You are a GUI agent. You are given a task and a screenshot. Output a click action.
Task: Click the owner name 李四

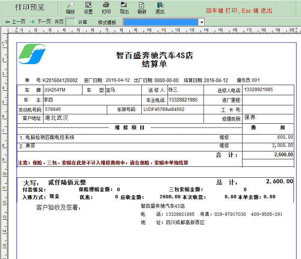(48, 100)
